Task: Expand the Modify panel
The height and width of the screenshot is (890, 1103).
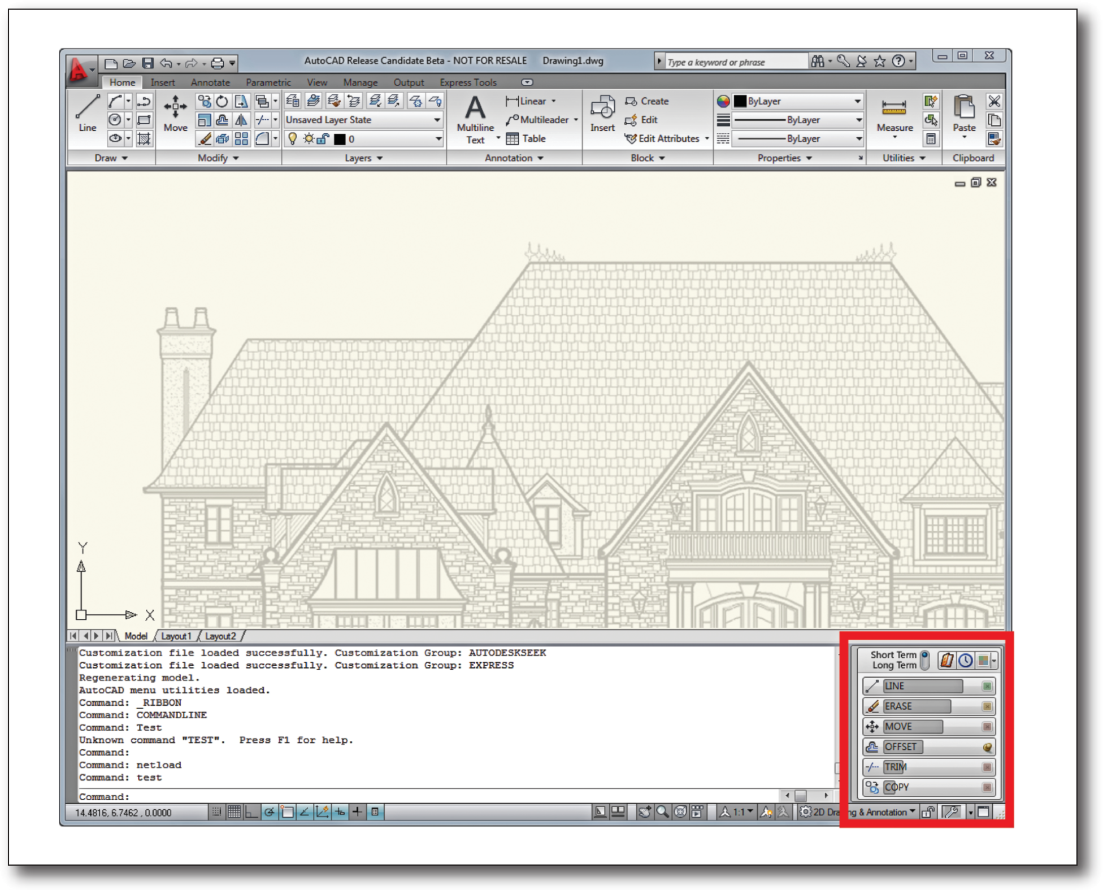Action: (218, 158)
